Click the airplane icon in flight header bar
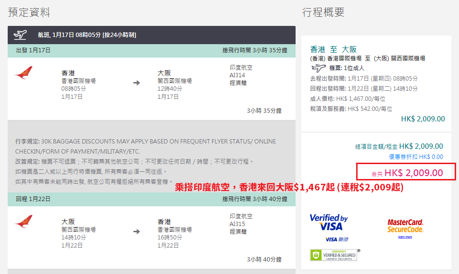Screen dimensions: 459x274 tap(20, 35)
